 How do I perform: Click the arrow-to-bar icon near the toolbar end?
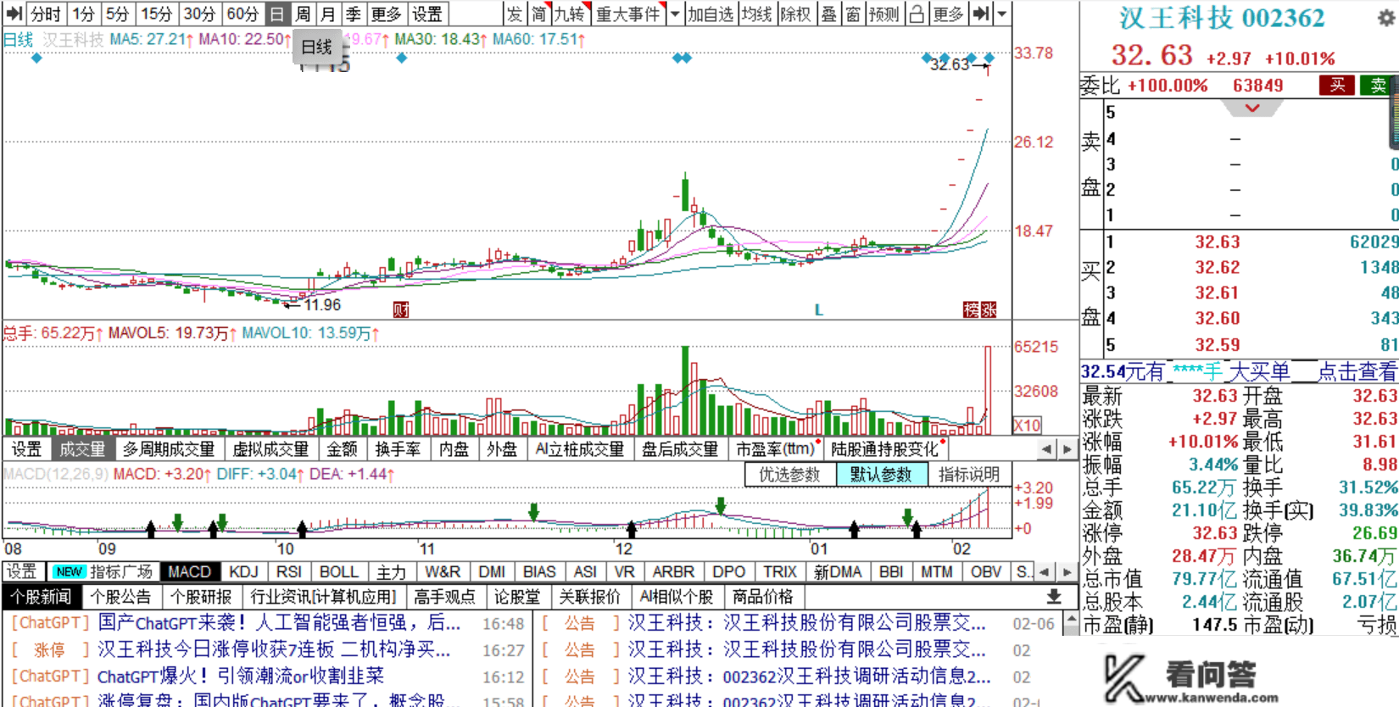tap(981, 14)
